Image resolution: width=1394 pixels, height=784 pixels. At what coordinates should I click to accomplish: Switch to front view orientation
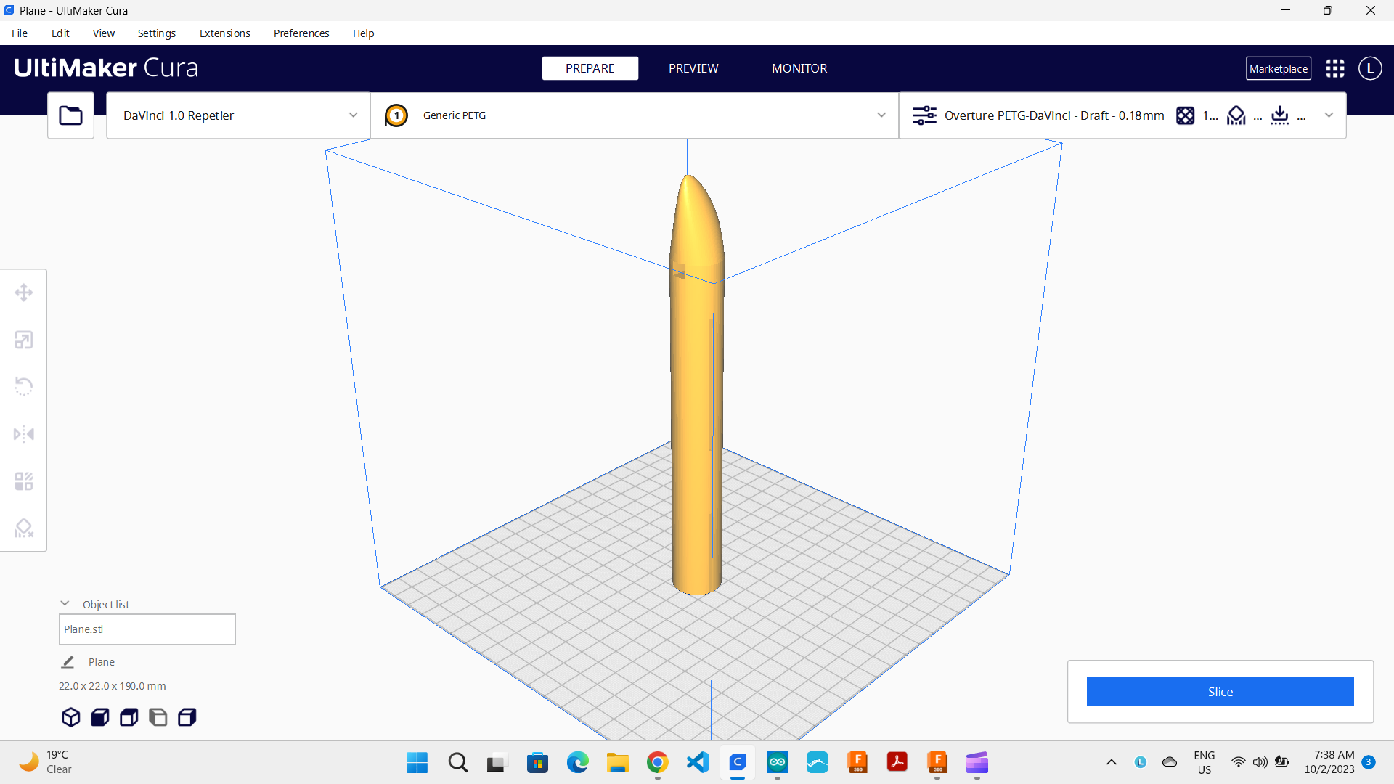click(99, 717)
